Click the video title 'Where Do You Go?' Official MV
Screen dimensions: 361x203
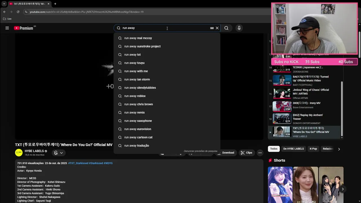64,145
